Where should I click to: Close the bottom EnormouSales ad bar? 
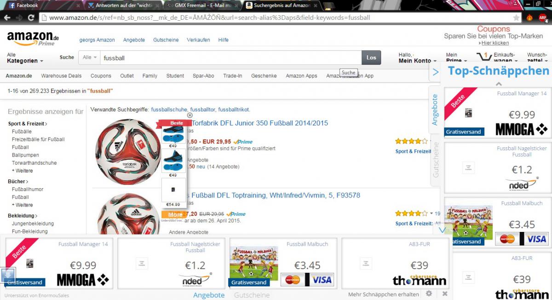(445, 294)
